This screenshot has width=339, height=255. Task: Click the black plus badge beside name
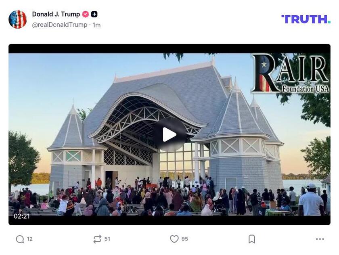click(x=94, y=14)
